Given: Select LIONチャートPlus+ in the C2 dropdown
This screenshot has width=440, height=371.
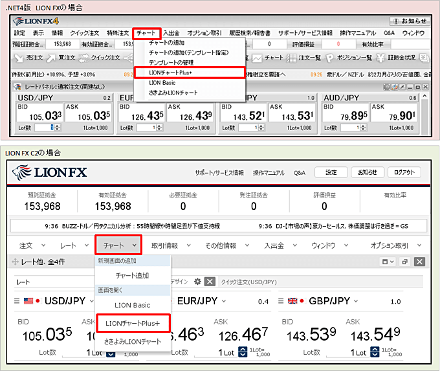Looking at the screenshot, I should (x=133, y=323).
